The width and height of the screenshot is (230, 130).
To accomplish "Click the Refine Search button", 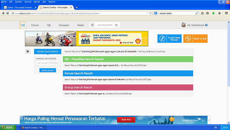I will (x=48, y=70).
